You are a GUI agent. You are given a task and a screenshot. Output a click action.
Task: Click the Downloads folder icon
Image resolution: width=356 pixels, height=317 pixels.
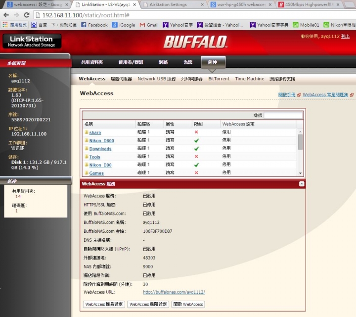pyautogui.click(x=87, y=149)
